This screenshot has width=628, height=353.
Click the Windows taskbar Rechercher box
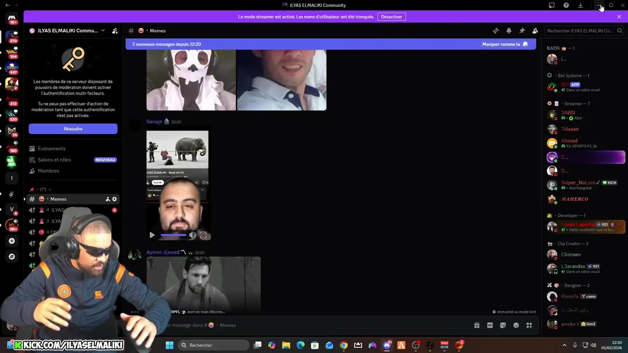[x=213, y=345]
